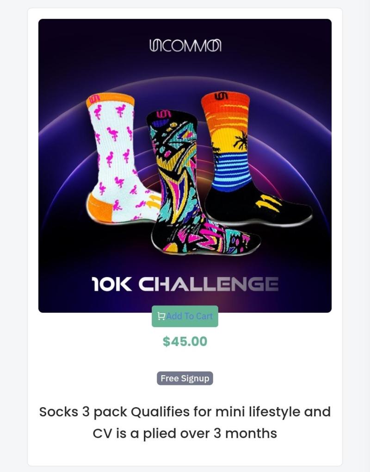Screen dimensions: 370x472
Task: Click the Add To Cart button
Action: [x=185, y=316]
